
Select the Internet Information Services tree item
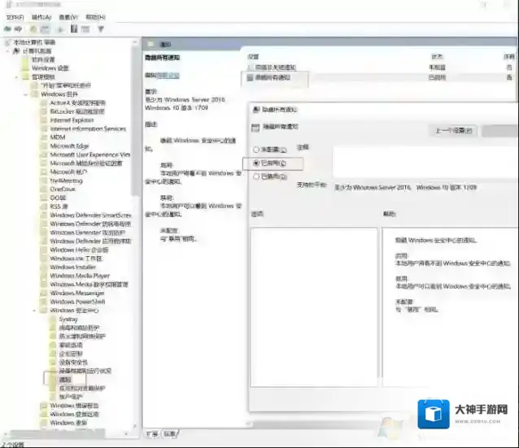[88, 128]
